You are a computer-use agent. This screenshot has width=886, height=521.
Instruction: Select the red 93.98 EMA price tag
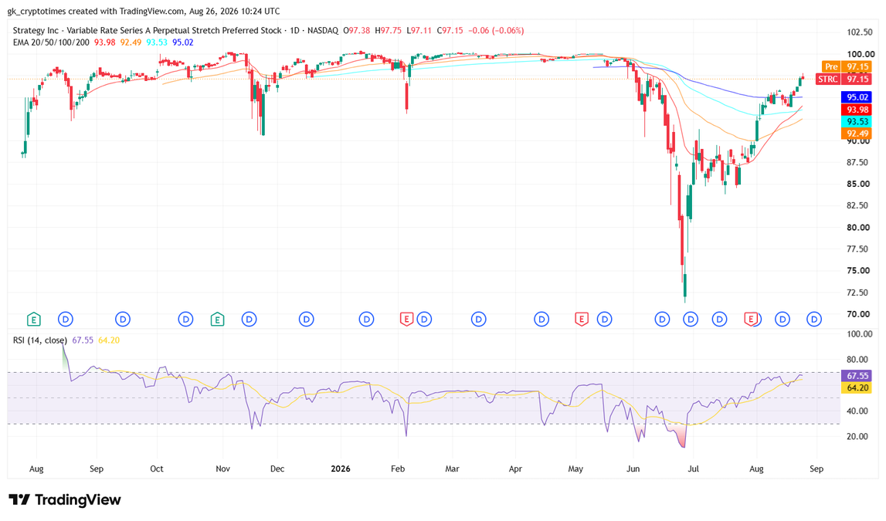[x=857, y=110]
